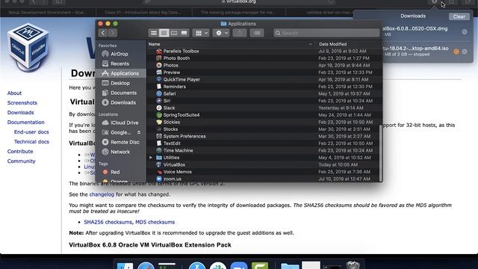Open the Contribute link in site menu
The height and width of the screenshot is (269, 478).
click(x=20, y=152)
